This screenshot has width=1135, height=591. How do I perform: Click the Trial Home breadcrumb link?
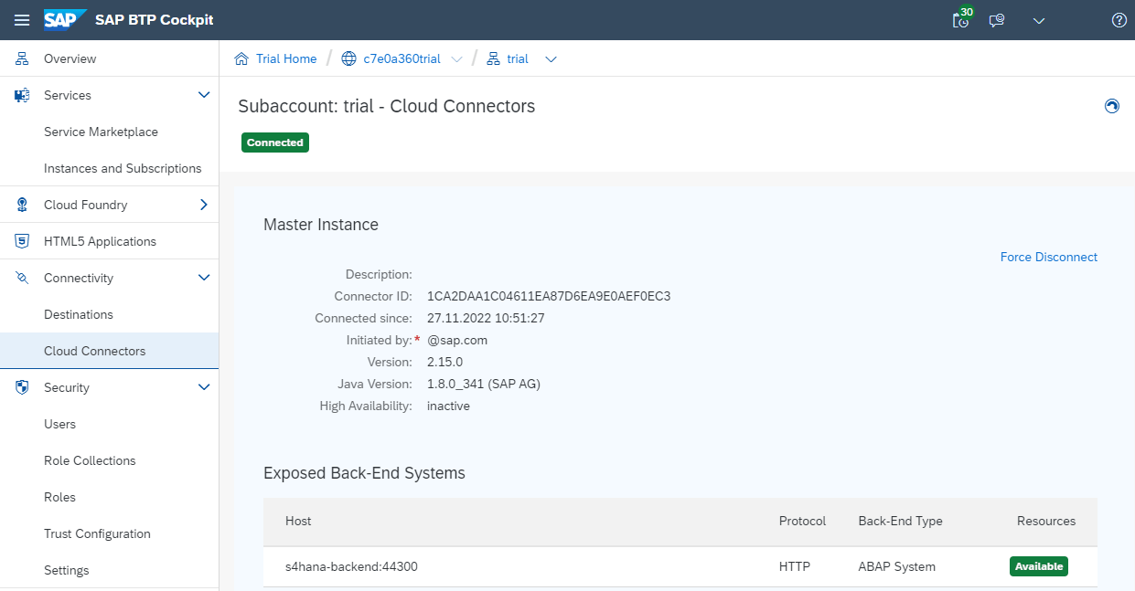[286, 58]
